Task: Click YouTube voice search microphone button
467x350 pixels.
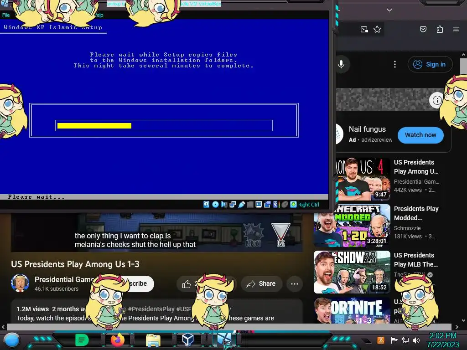Action: point(341,64)
